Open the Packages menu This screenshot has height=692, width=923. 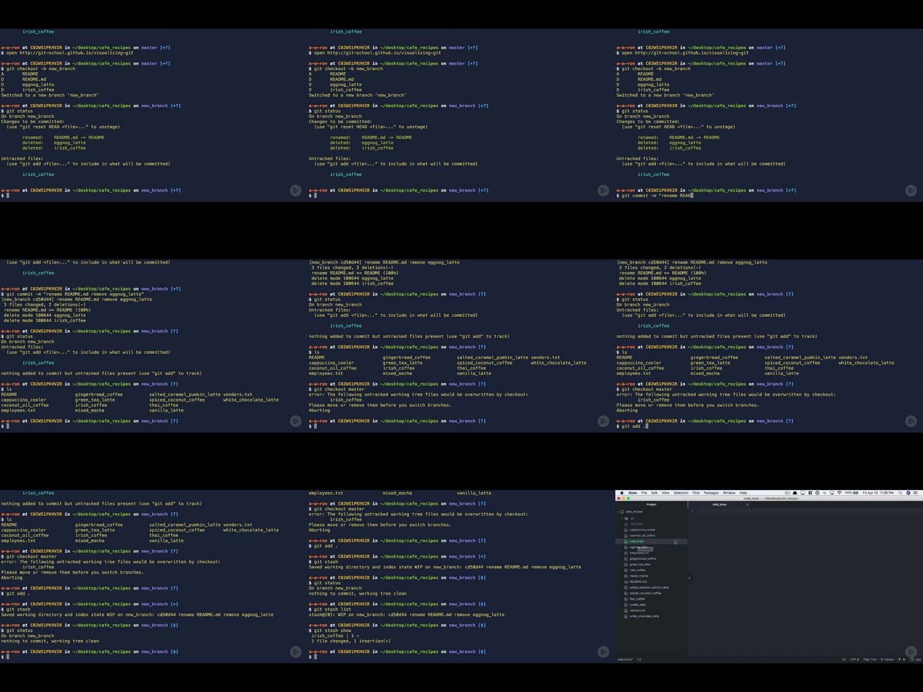pos(711,493)
